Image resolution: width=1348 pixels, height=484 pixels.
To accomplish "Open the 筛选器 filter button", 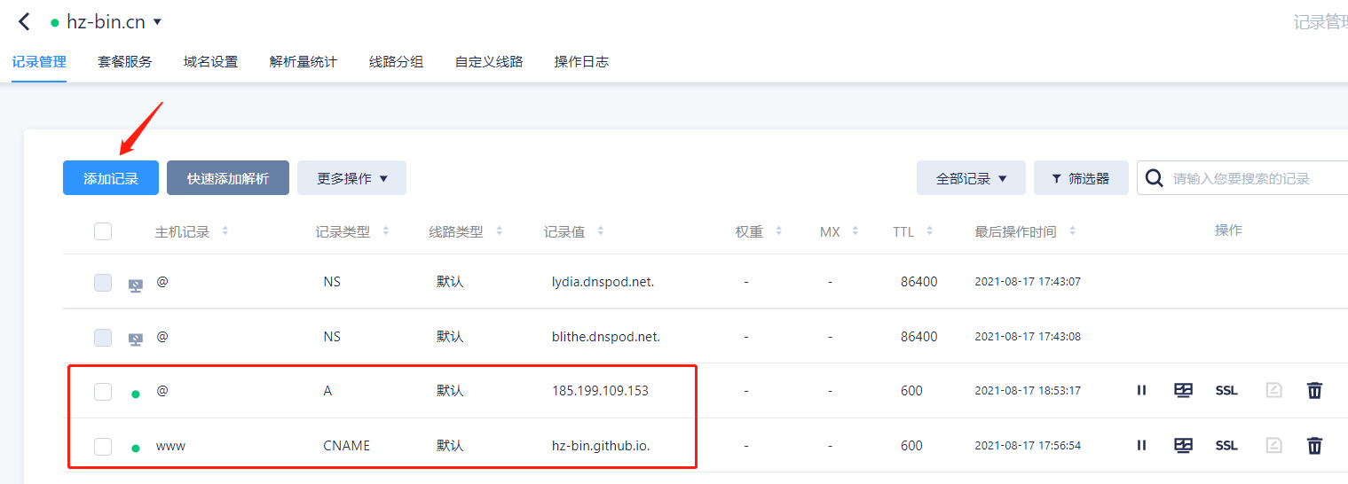I will [x=1081, y=178].
